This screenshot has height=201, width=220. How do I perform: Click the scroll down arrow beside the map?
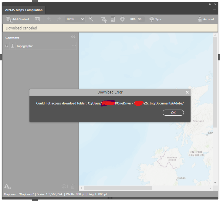pos(215,183)
